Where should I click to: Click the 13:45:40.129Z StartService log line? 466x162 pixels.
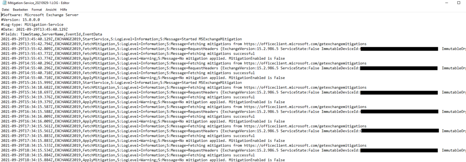(x=121, y=39)
